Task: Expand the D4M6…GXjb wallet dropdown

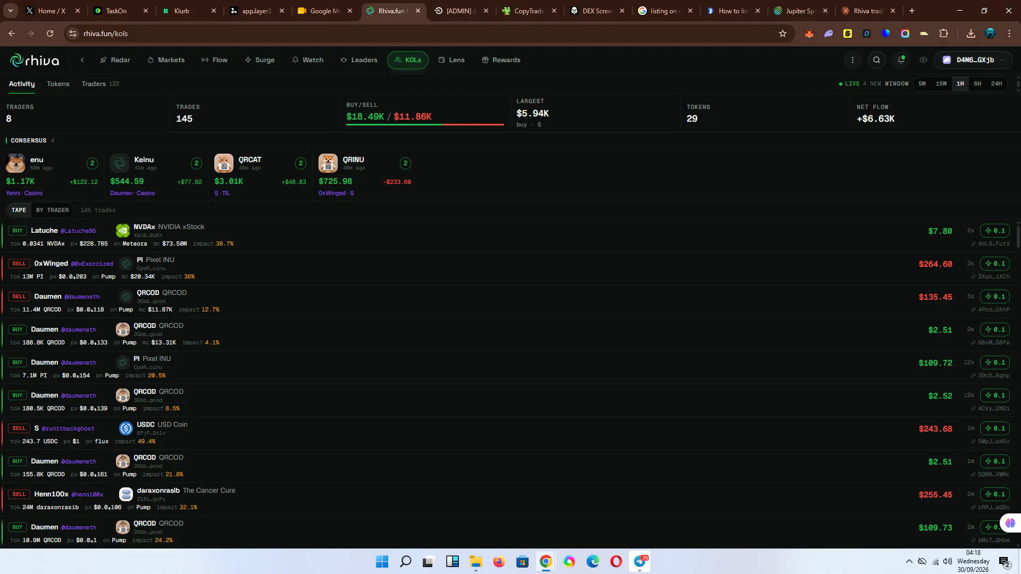Action: (973, 60)
